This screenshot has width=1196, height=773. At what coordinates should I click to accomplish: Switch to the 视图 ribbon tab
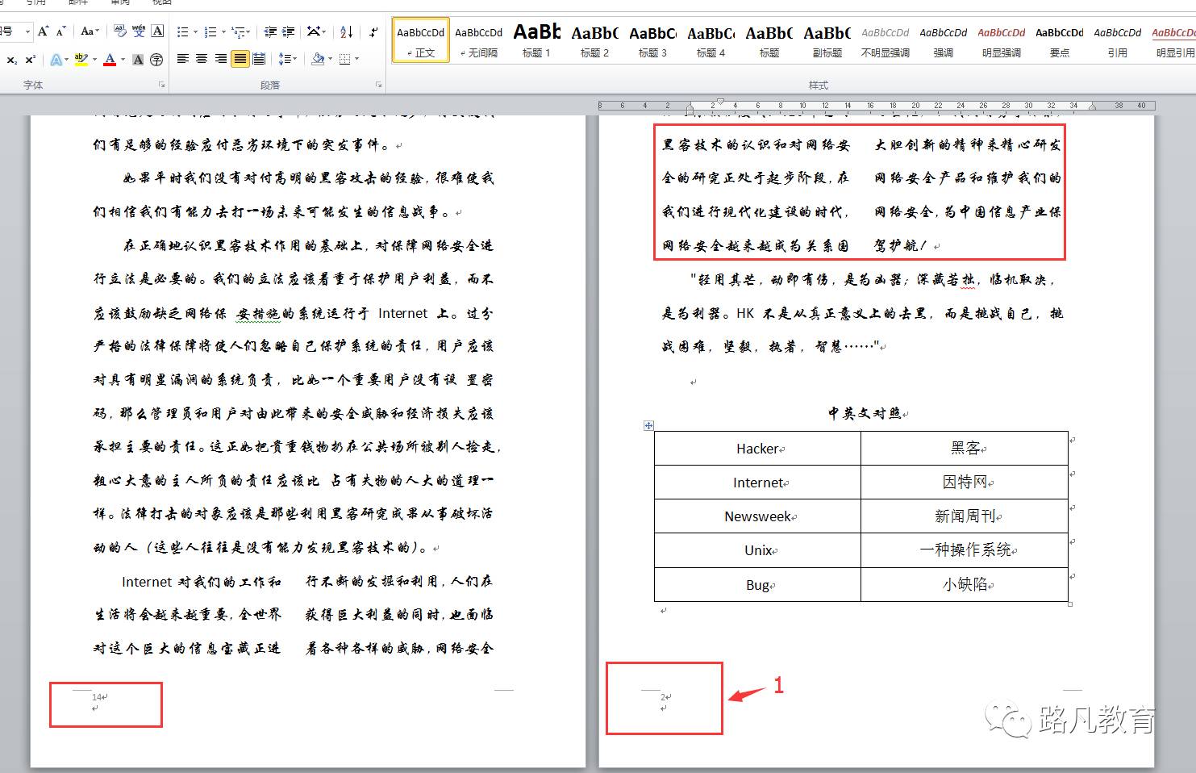(x=161, y=3)
